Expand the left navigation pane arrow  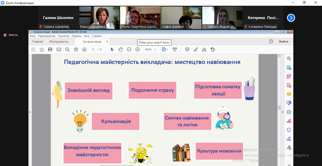(x=30, y=112)
